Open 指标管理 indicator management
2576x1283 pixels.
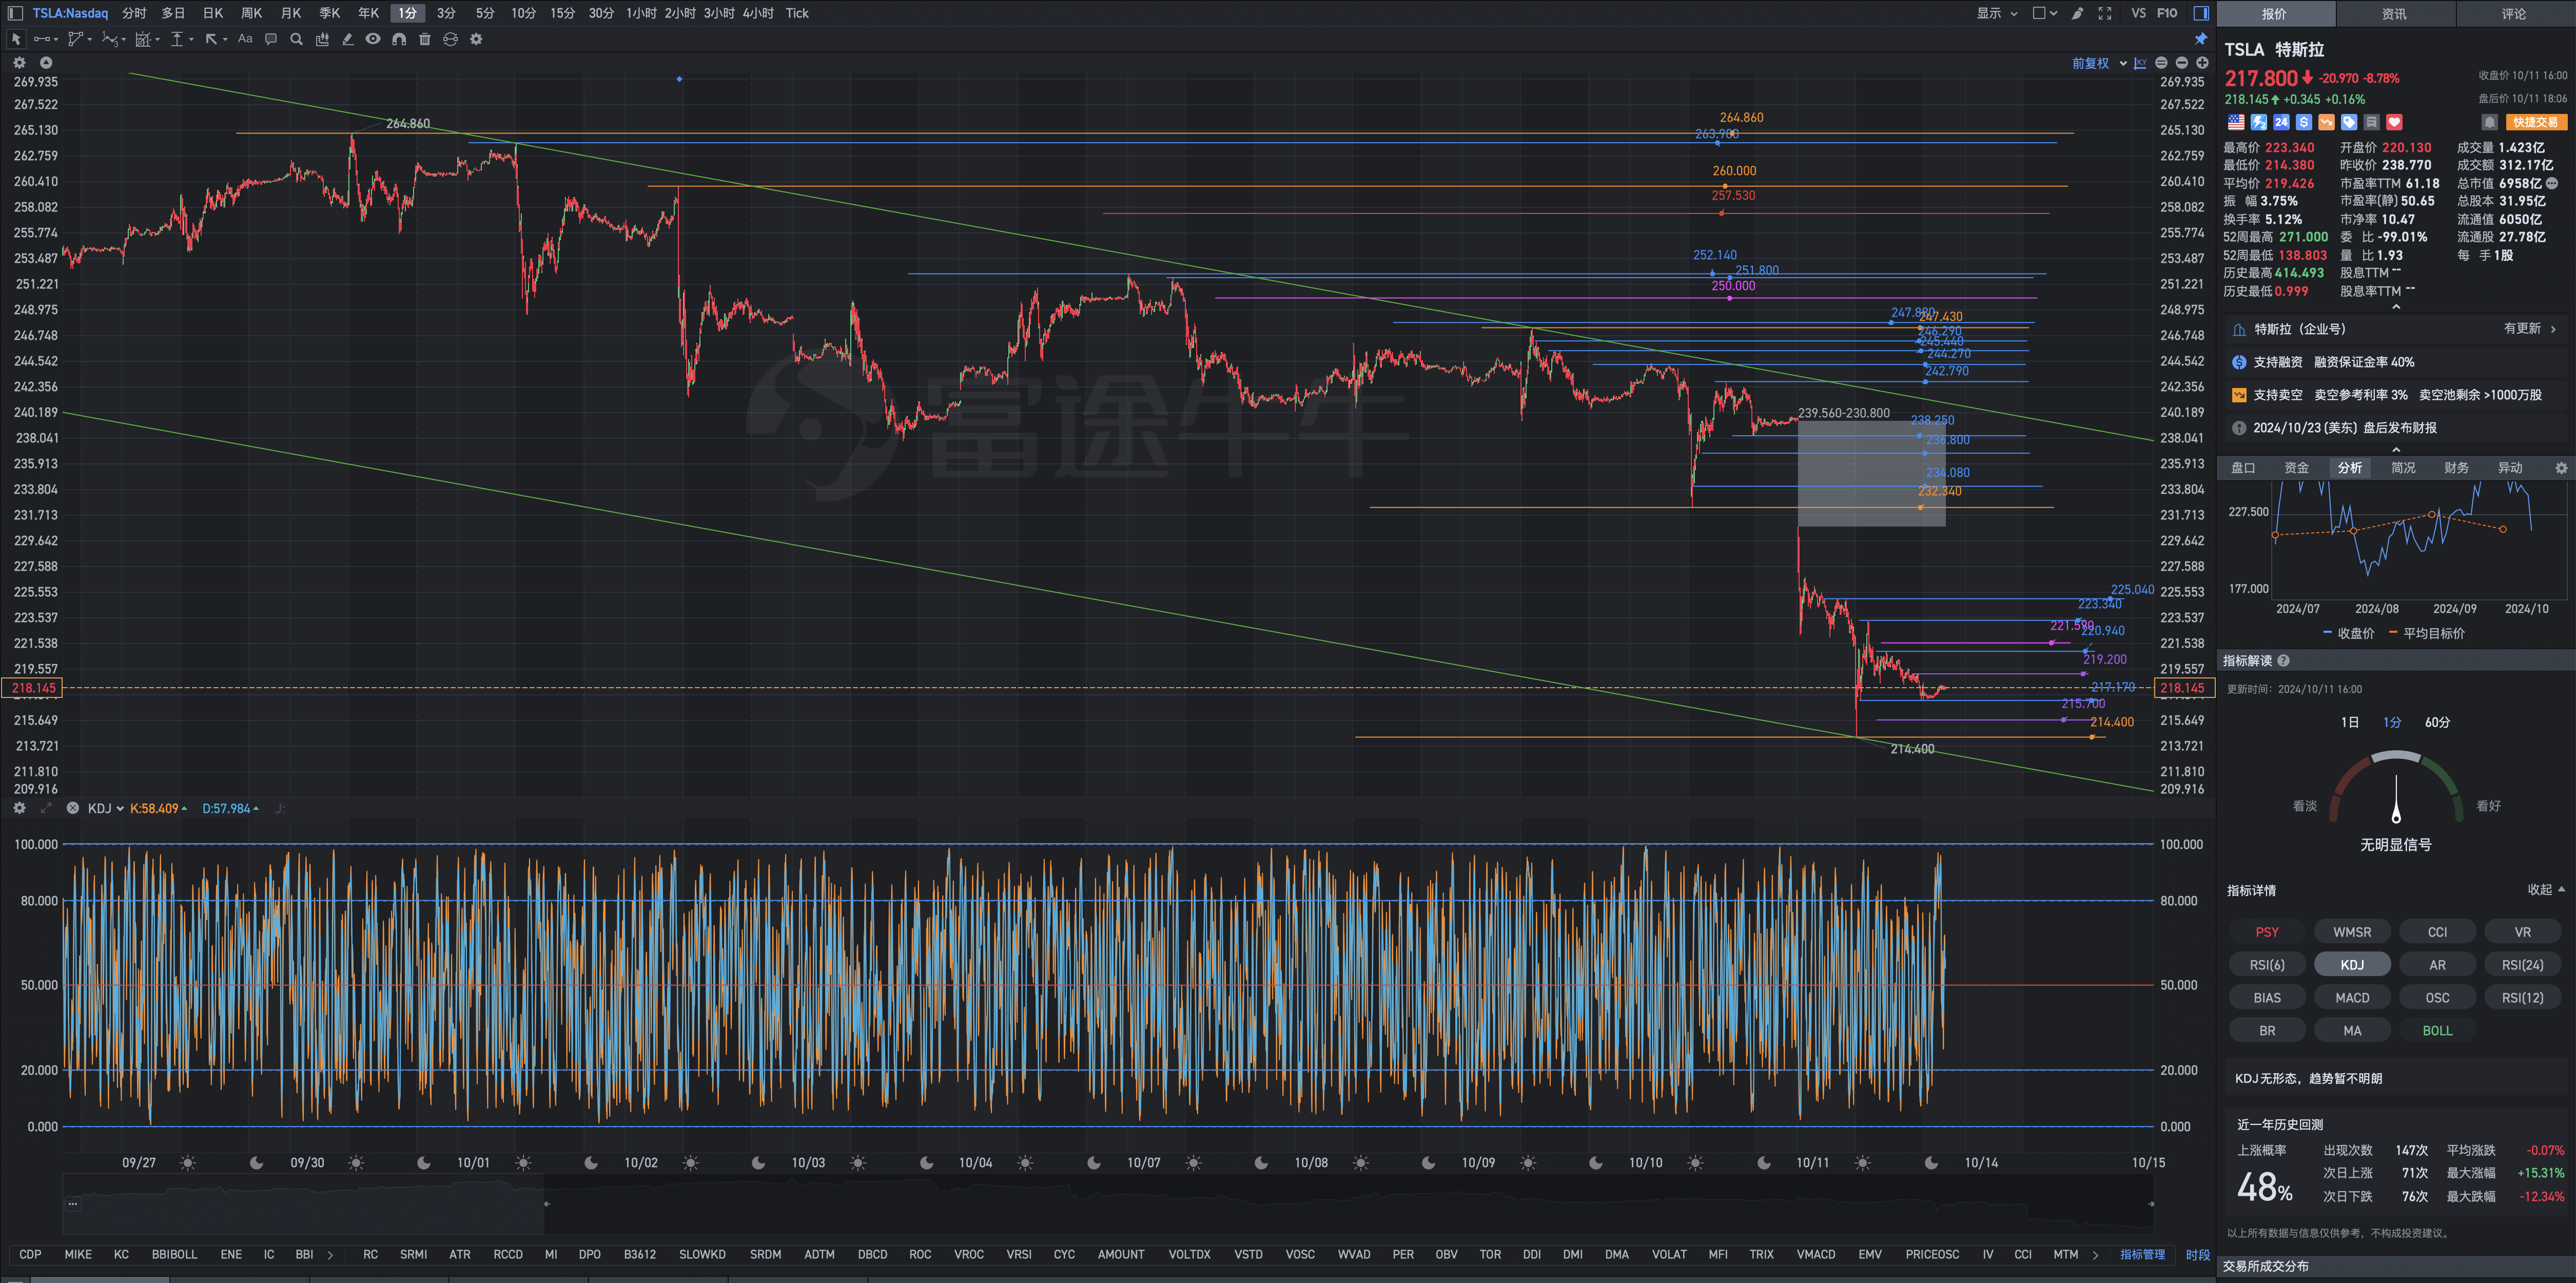pos(2142,1254)
